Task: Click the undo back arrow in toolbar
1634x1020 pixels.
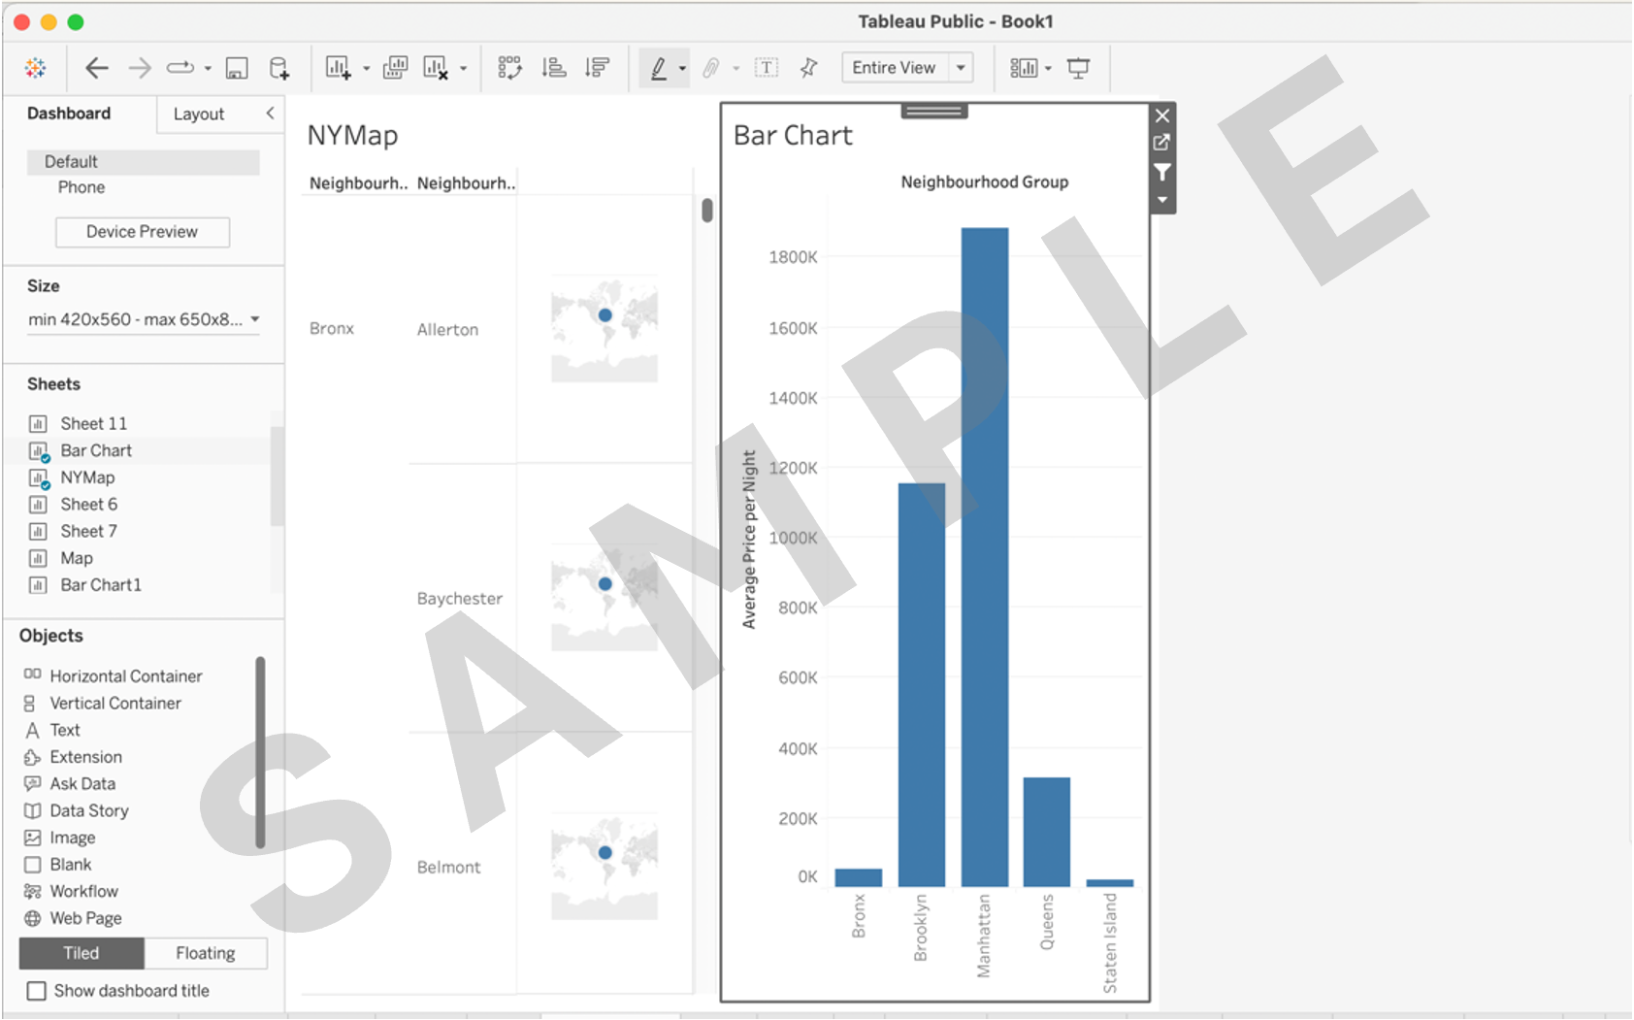Action: pos(96,68)
